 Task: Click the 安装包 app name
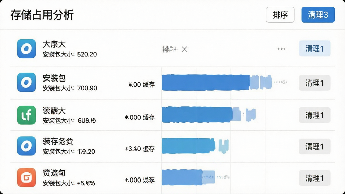click(54, 78)
